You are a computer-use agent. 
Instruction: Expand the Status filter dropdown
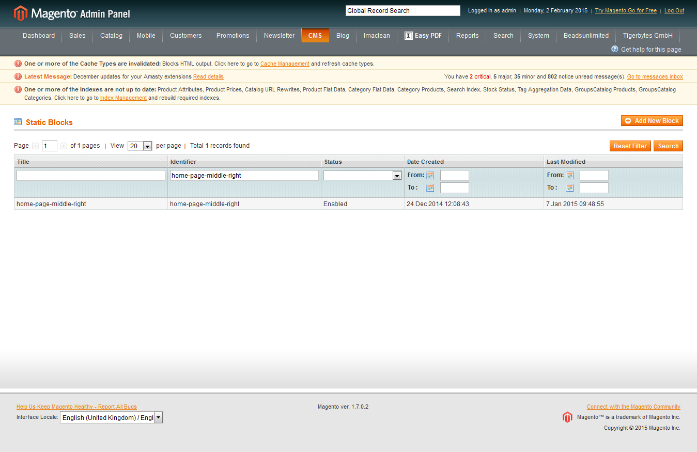(x=363, y=176)
